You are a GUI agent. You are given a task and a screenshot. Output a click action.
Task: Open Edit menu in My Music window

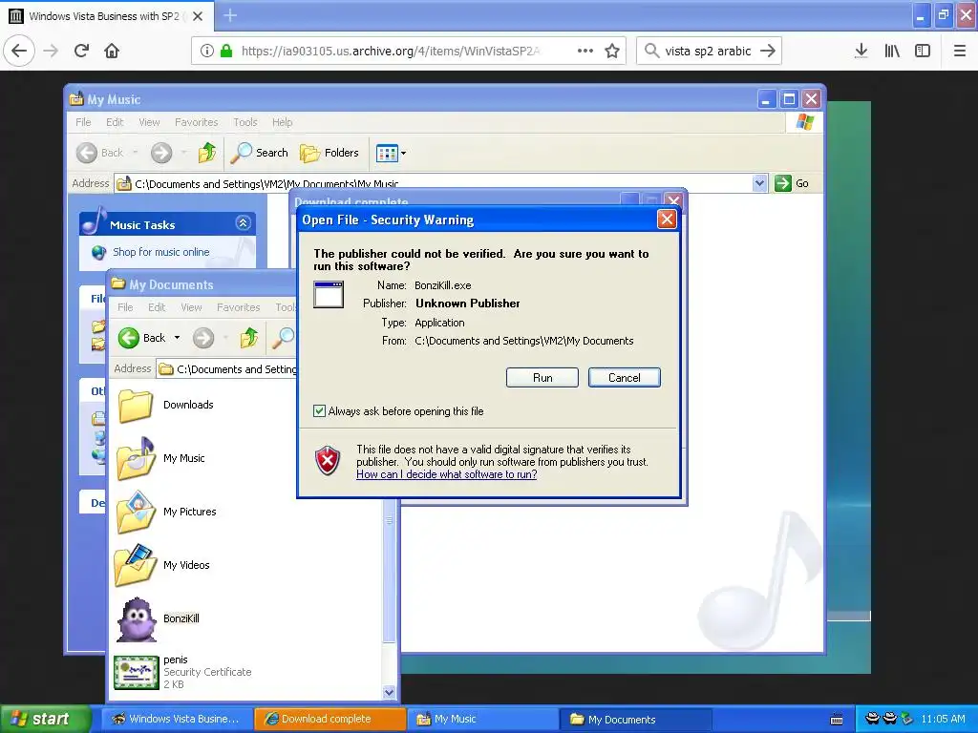[x=115, y=122]
